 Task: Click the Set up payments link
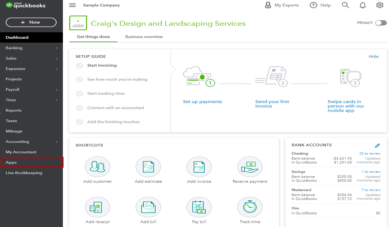(202, 101)
